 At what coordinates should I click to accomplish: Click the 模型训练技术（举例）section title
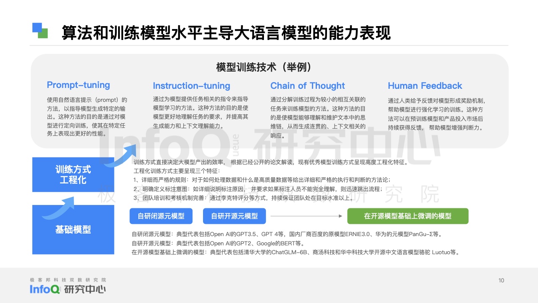point(263,66)
